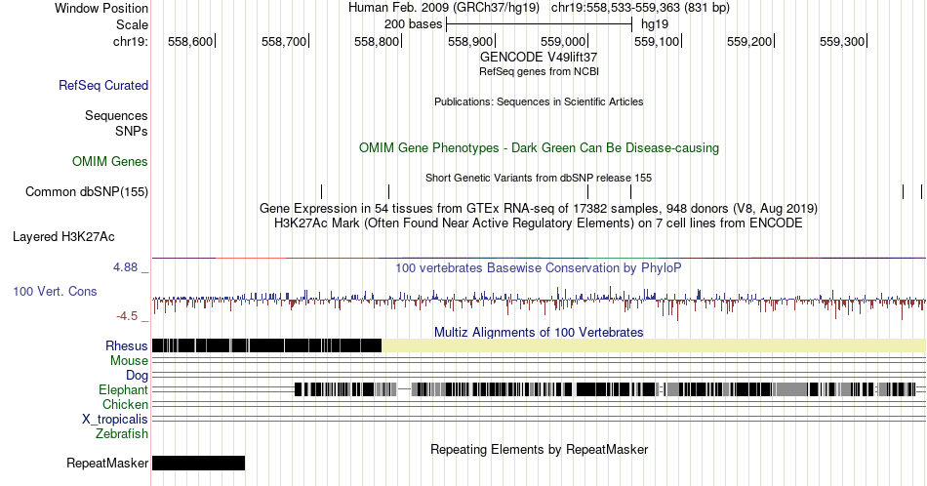
Task: Click the 558,900 ruler position
Action: click(470, 41)
